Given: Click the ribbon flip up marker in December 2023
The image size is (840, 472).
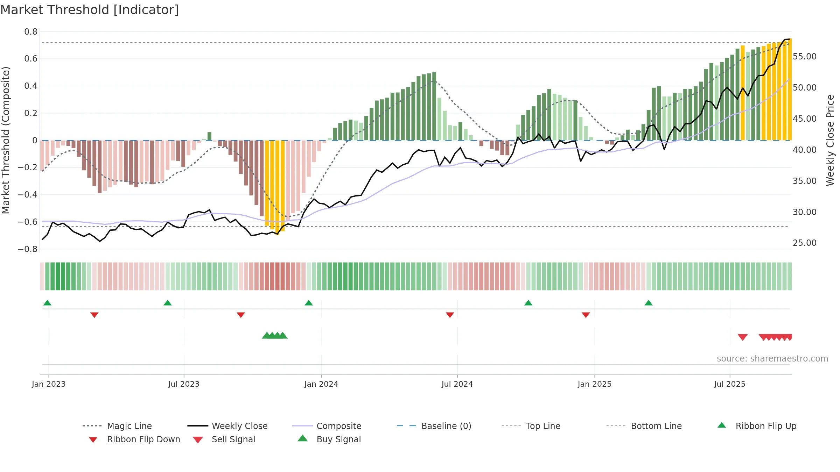Looking at the screenshot, I should 309,303.
